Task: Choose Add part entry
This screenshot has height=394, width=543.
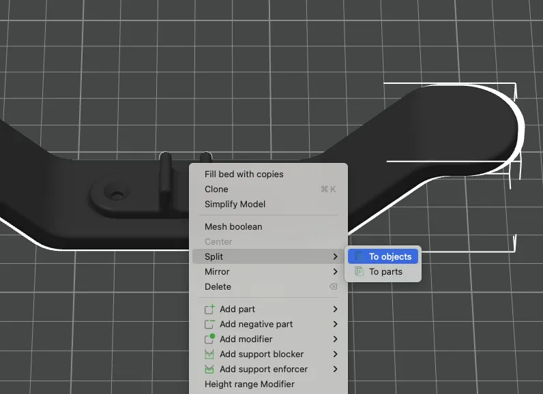Action: tap(268, 309)
